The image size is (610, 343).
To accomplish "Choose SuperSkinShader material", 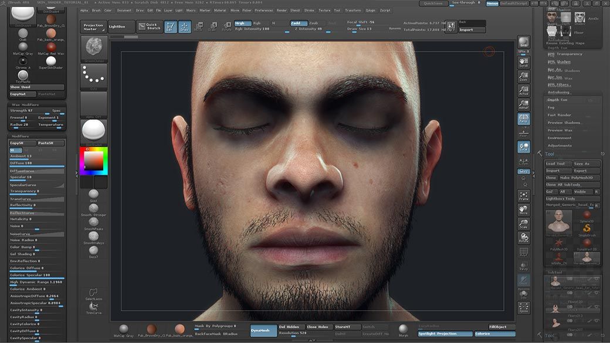I will [51, 63].
